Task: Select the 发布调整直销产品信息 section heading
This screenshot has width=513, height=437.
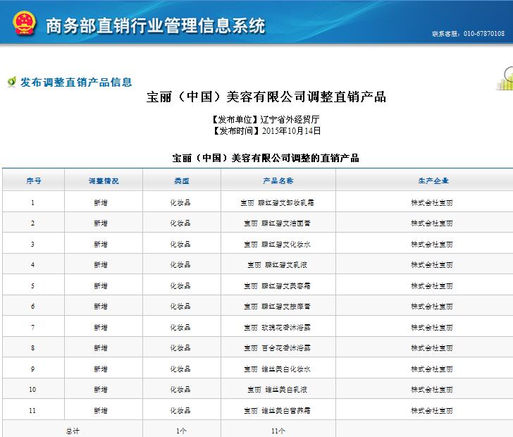Action: click(x=76, y=82)
